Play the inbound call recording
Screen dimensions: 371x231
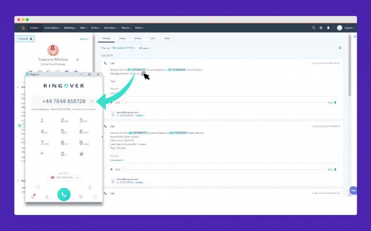(x=111, y=169)
